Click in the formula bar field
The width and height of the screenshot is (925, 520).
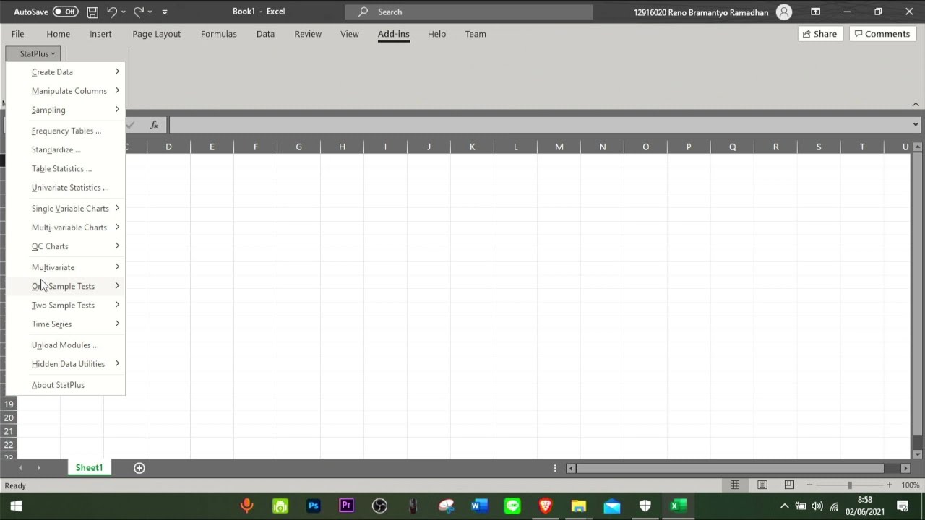tap(539, 125)
